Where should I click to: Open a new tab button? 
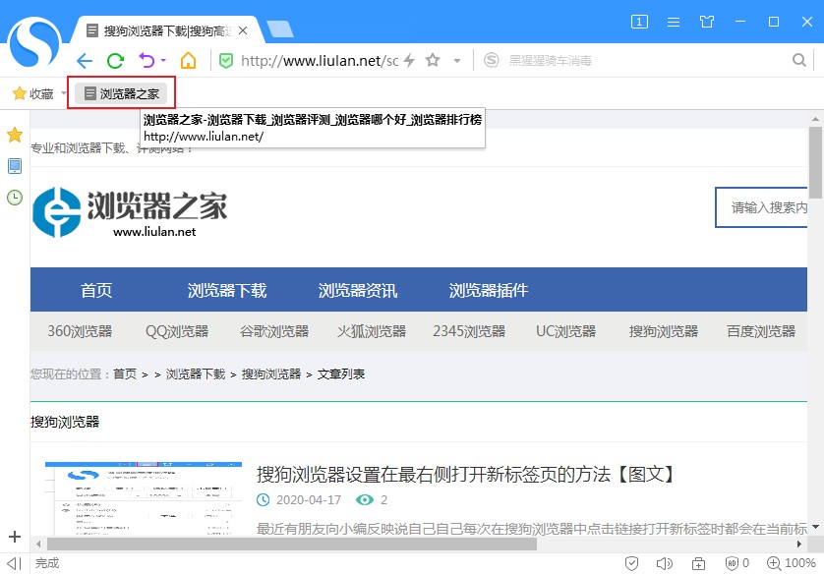tap(280, 29)
